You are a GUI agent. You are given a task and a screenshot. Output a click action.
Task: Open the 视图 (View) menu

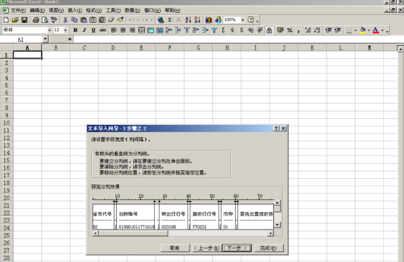pyautogui.click(x=56, y=10)
